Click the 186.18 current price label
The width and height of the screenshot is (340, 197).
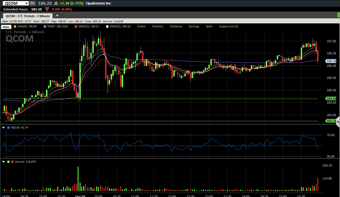pyautogui.click(x=331, y=61)
